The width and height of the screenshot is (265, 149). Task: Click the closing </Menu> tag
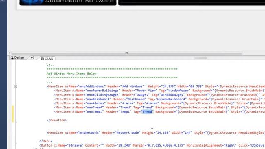(x=46, y=141)
